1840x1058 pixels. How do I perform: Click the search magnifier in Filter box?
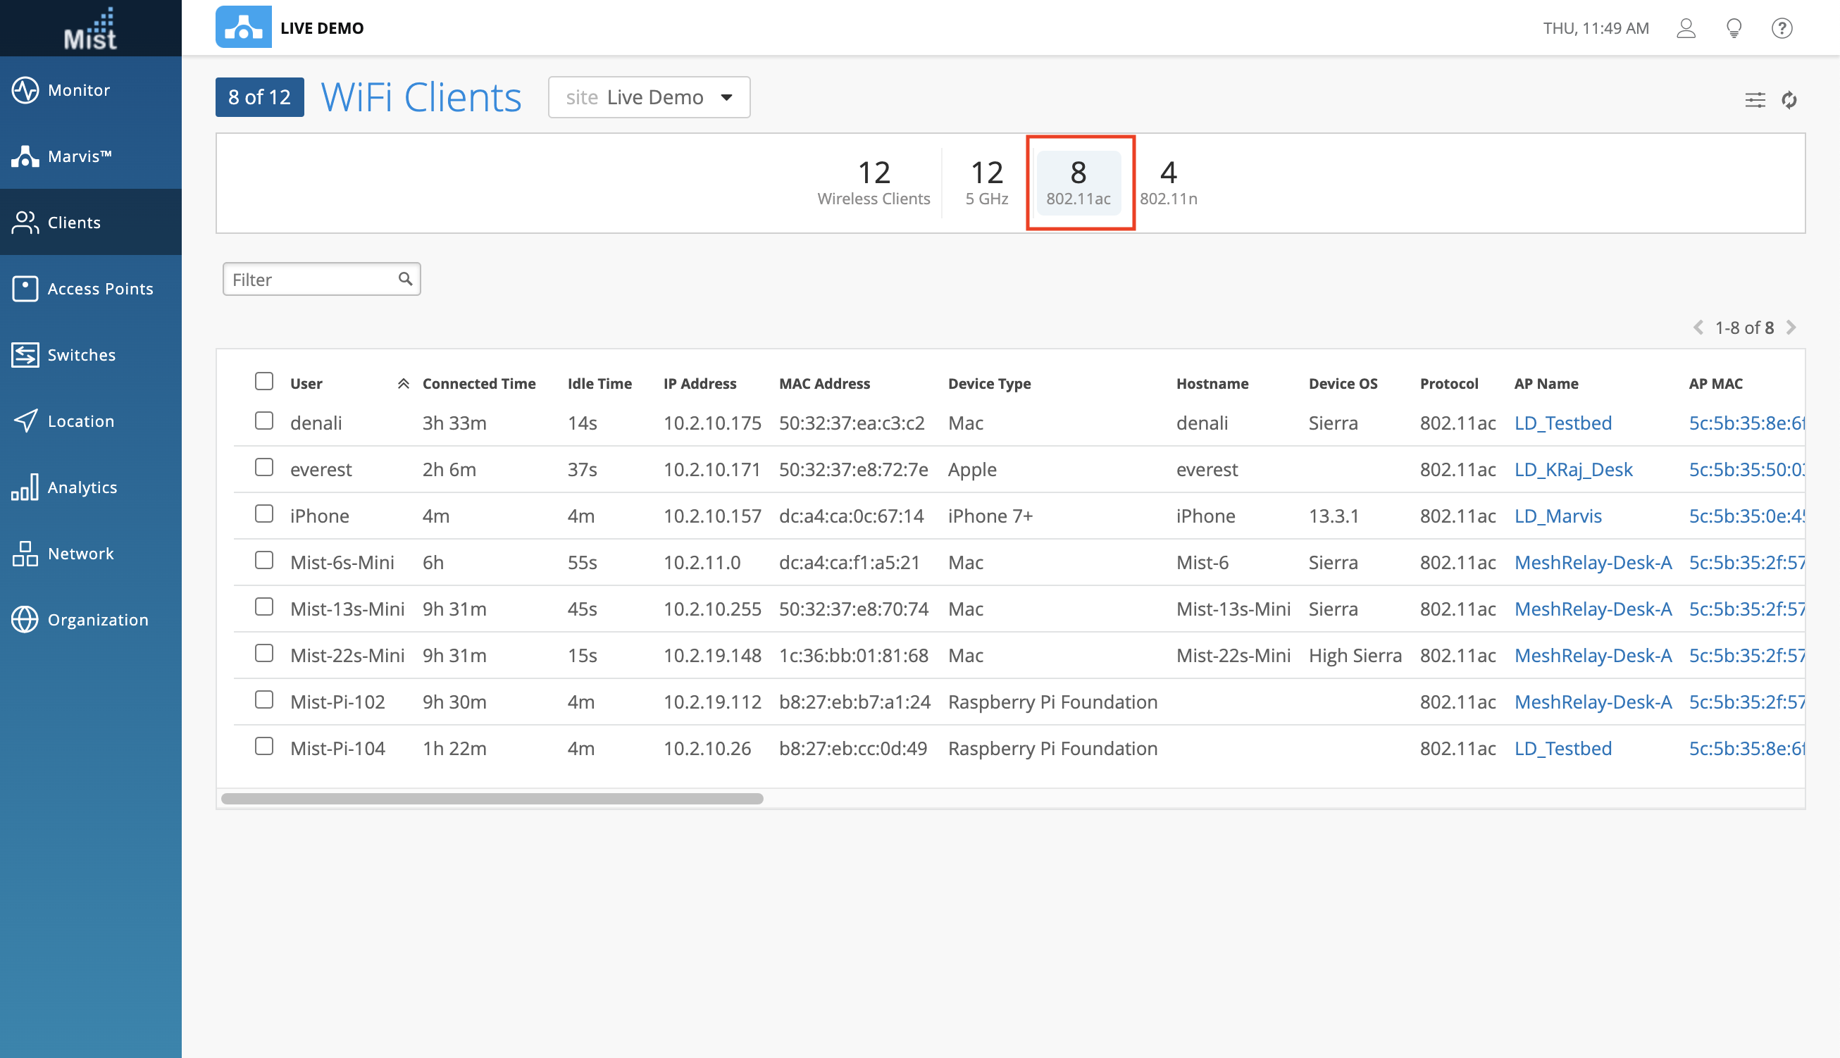(406, 279)
